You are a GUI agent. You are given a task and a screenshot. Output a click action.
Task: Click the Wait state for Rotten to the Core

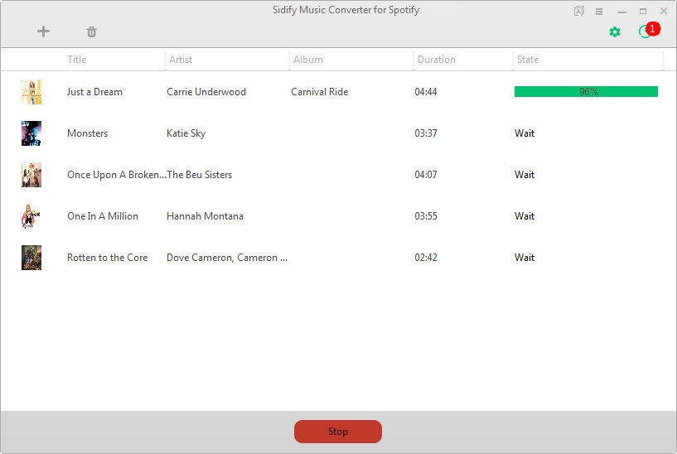(x=525, y=258)
